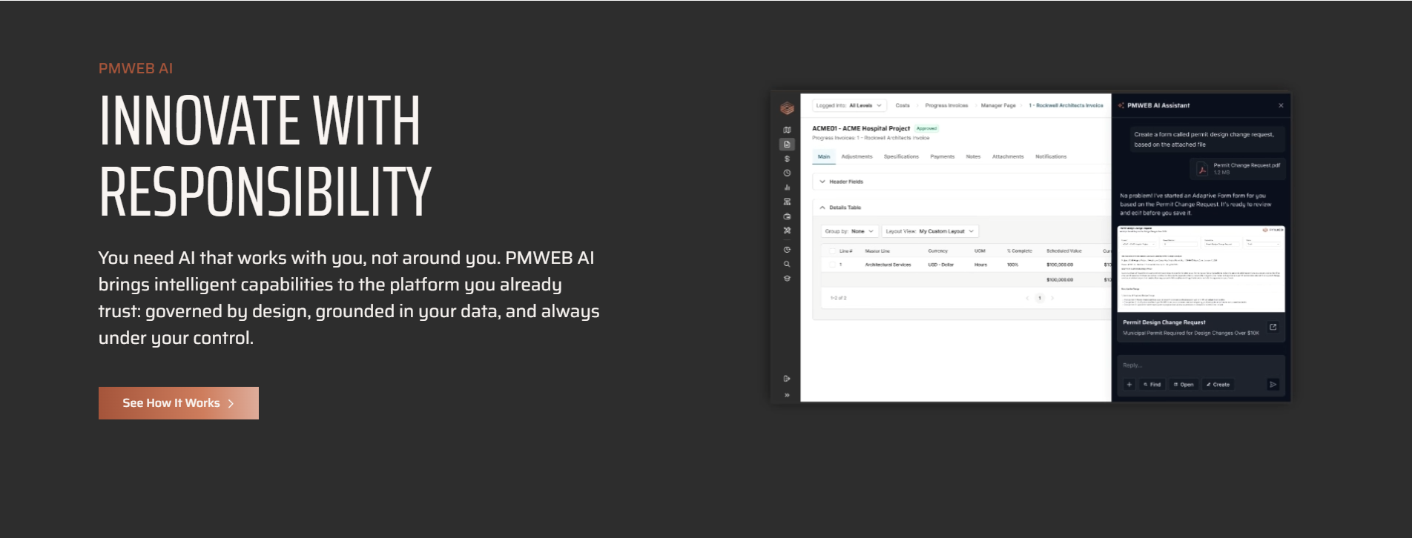Select the crossed tools icon in the sidebar
This screenshot has height=538, width=1412.
[787, 230]
